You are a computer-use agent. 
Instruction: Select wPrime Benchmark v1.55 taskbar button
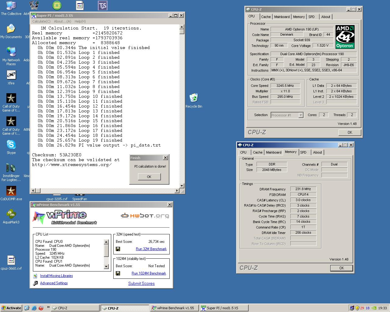174,308
